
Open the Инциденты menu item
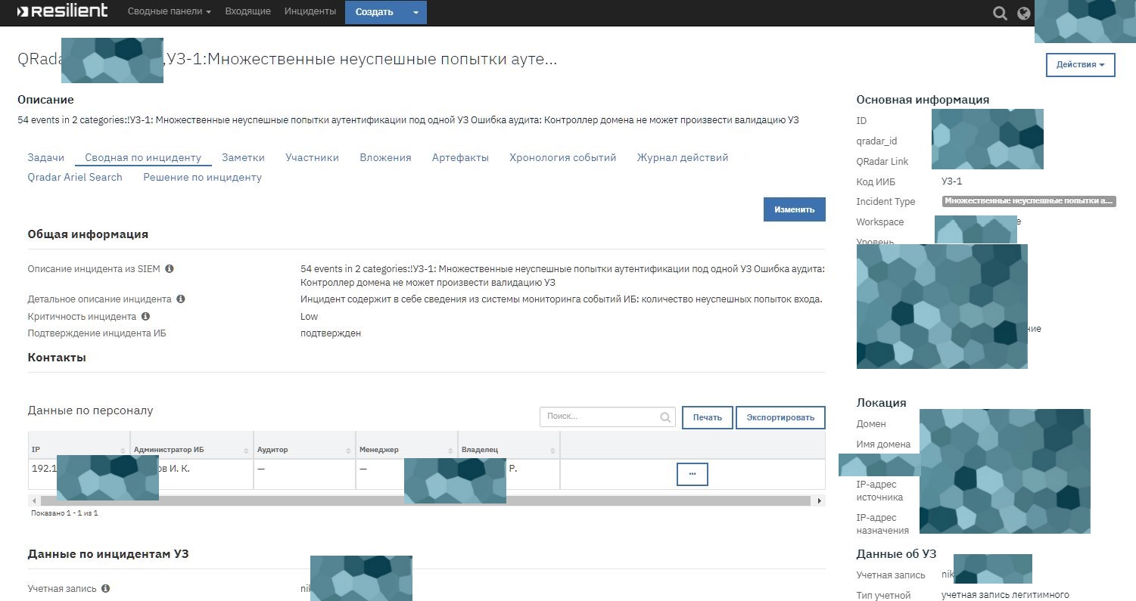[x=310, y=11]
